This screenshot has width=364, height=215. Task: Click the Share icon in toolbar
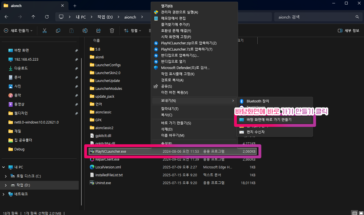click(x=99, y=31)
